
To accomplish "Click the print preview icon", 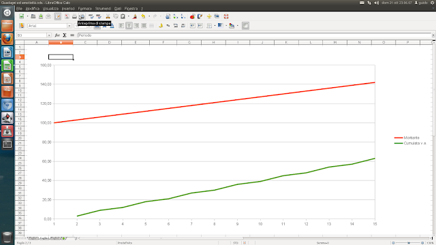I will (x=82, y=16).
